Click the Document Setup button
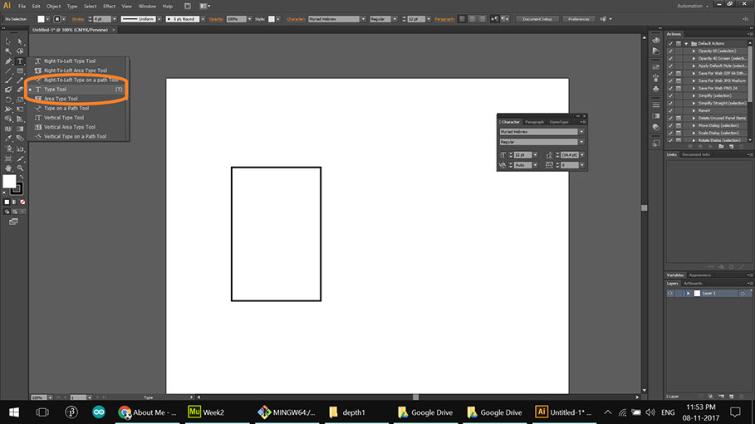755x424 pixels. [x=537, y=18]
